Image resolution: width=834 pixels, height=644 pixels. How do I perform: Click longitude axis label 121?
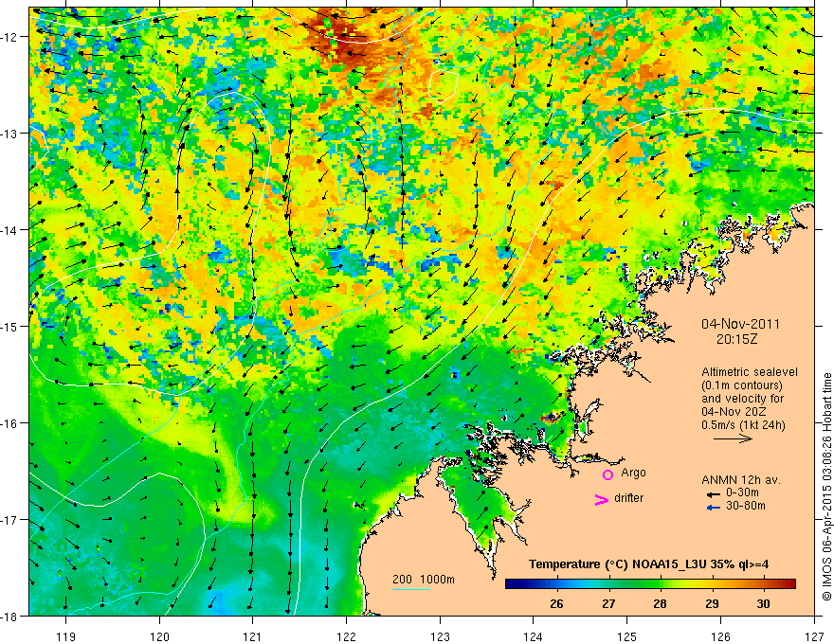(253, 636)
